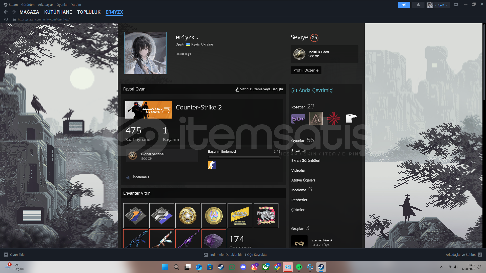
Task: Click the Başarım İlerlemesi progress bar
Action: point(244,157)
